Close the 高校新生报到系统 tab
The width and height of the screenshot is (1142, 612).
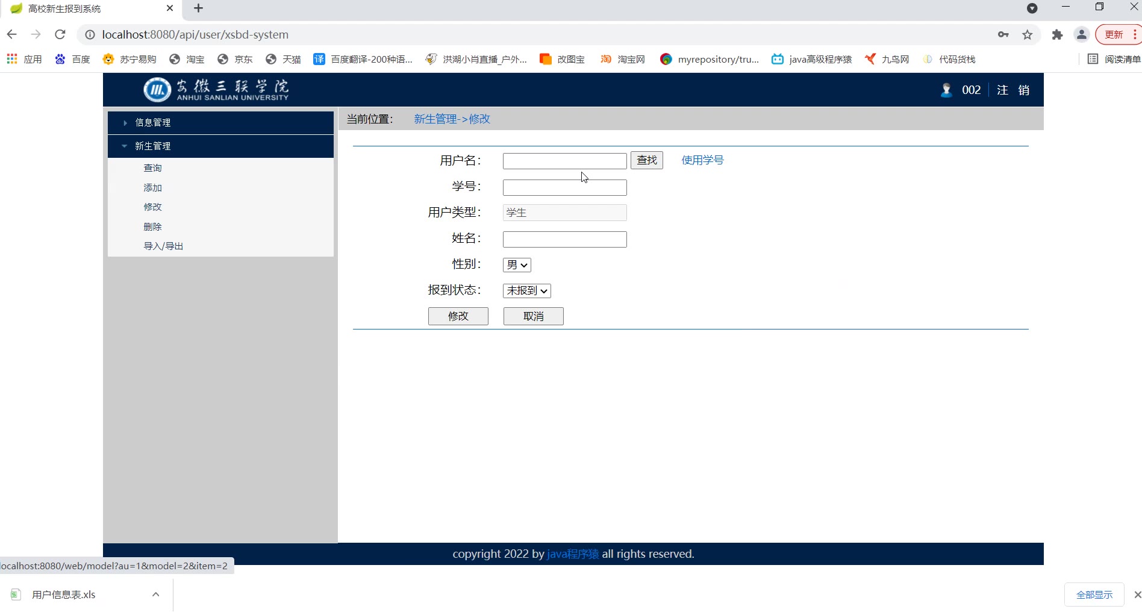[169, 8]
